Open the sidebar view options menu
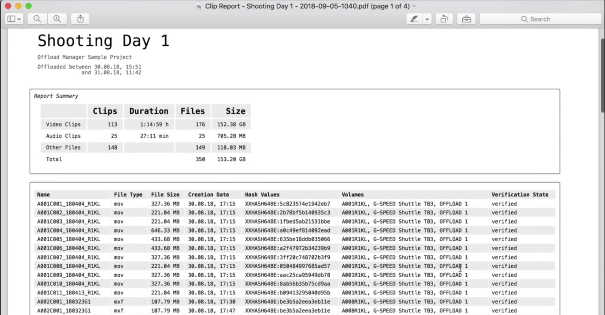Screen dimensions: 605x315 pos(14,19)
